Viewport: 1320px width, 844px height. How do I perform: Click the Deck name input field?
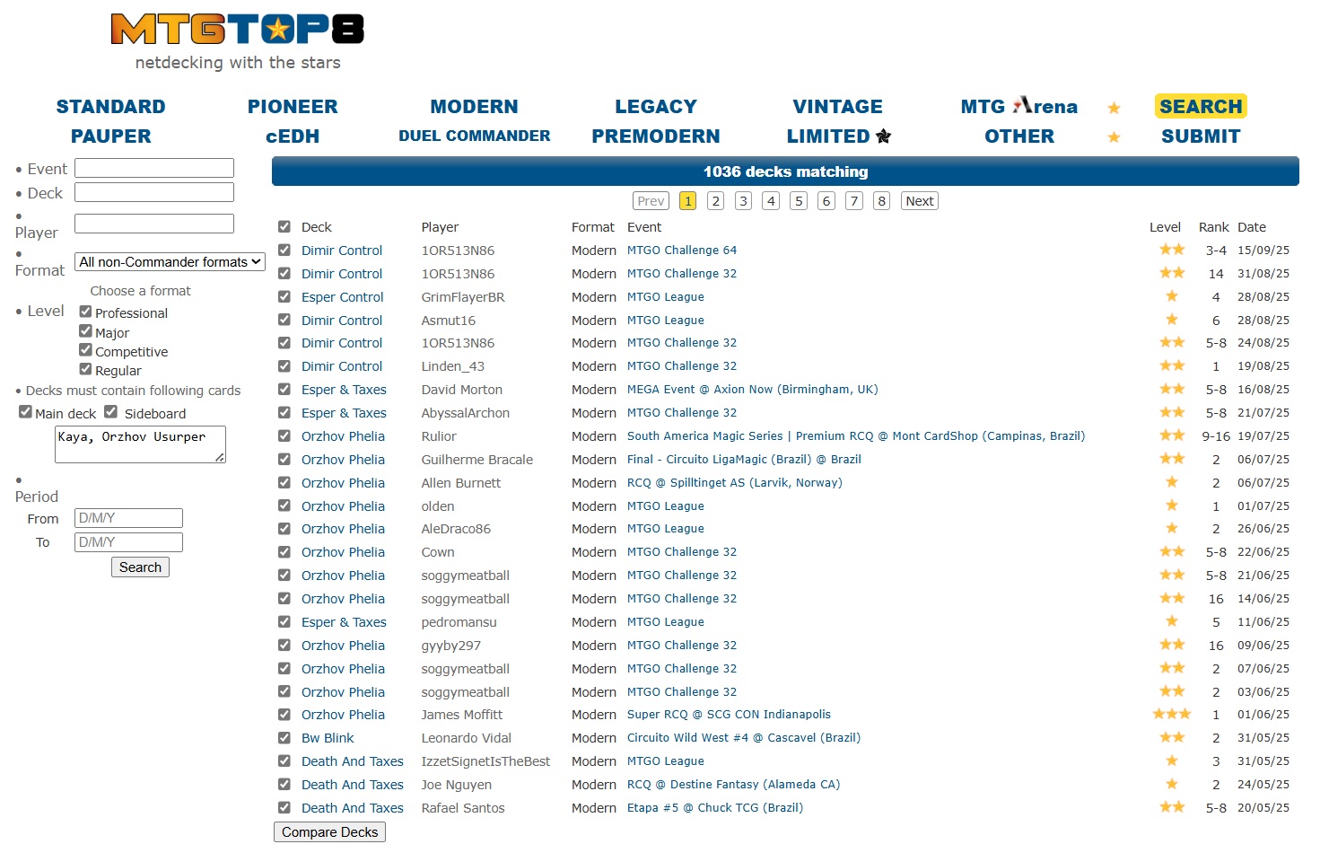[154, 192]
